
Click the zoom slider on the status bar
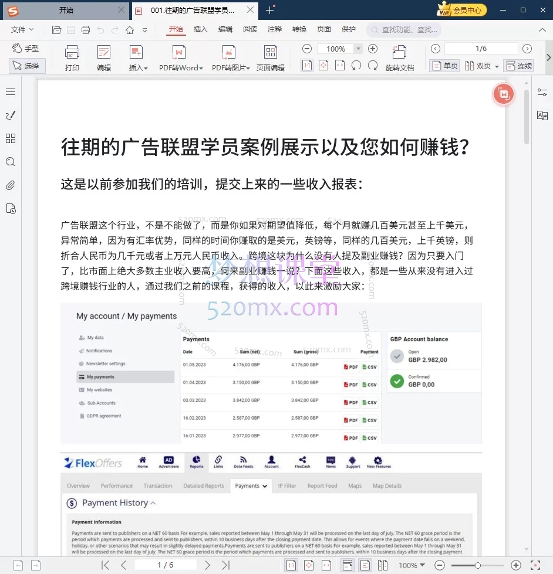pyautogui.click(x=477, y=565)
